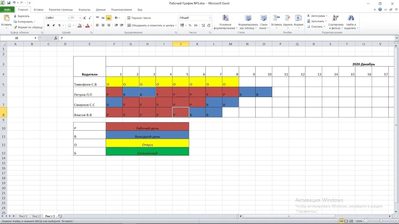Screen dimensions: 399x224
Task: Click the Clear (Очистить) button
Action: (x=316, y=26)
